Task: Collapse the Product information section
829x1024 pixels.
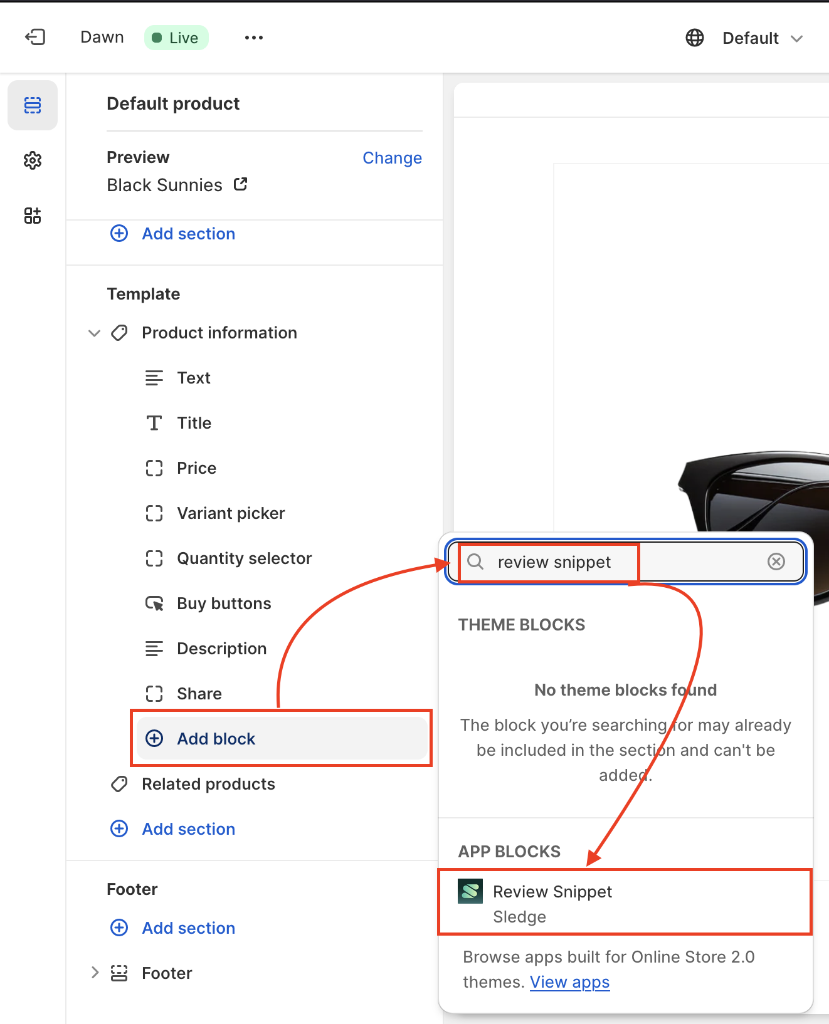Action: point(94,333)
